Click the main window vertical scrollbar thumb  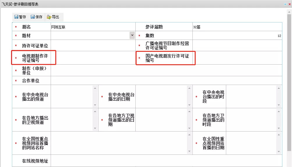[x=289, y=82]
